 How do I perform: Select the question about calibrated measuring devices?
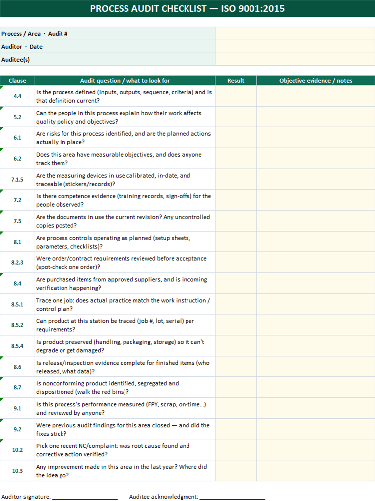pos(125,179)
